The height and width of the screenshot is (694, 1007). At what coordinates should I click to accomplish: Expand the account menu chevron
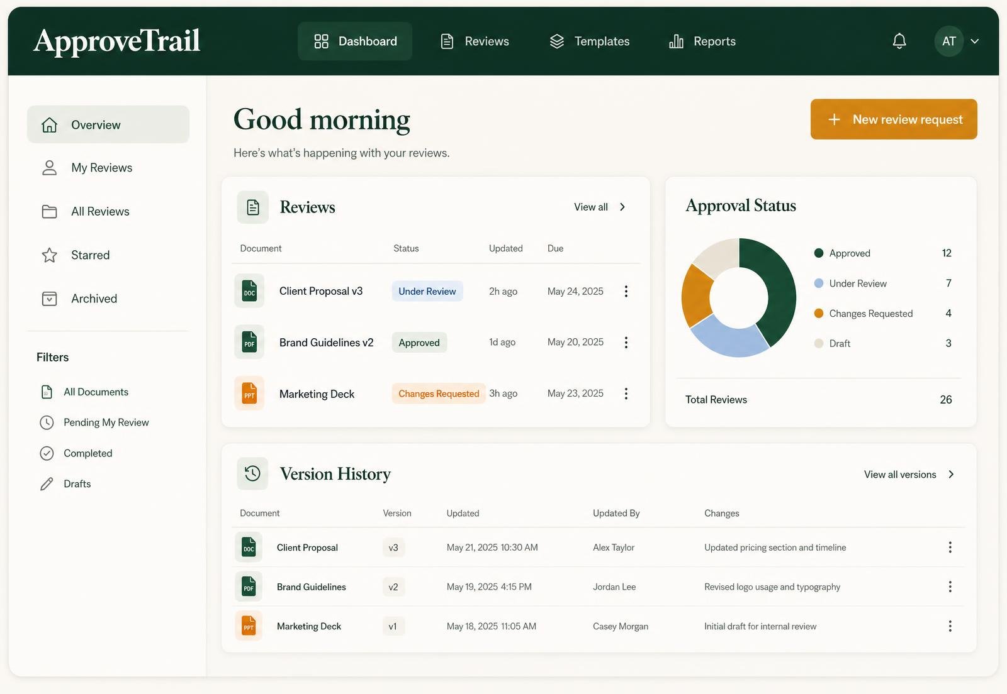click(975, 41)
